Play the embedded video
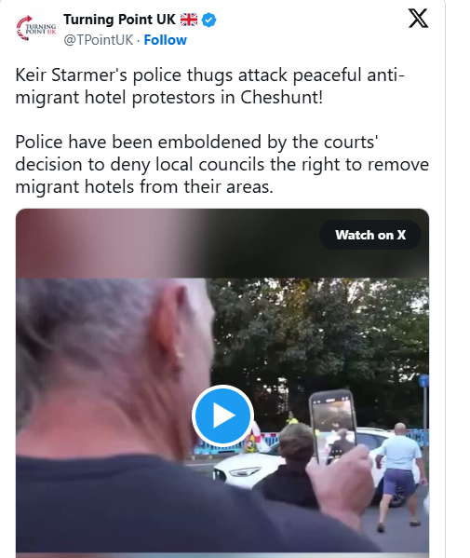Image resolution: width=470 pixels, height=558 pixels. click(222, 415)
